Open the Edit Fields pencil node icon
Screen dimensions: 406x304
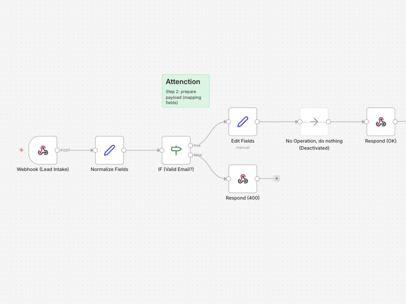tap(243, 122)
